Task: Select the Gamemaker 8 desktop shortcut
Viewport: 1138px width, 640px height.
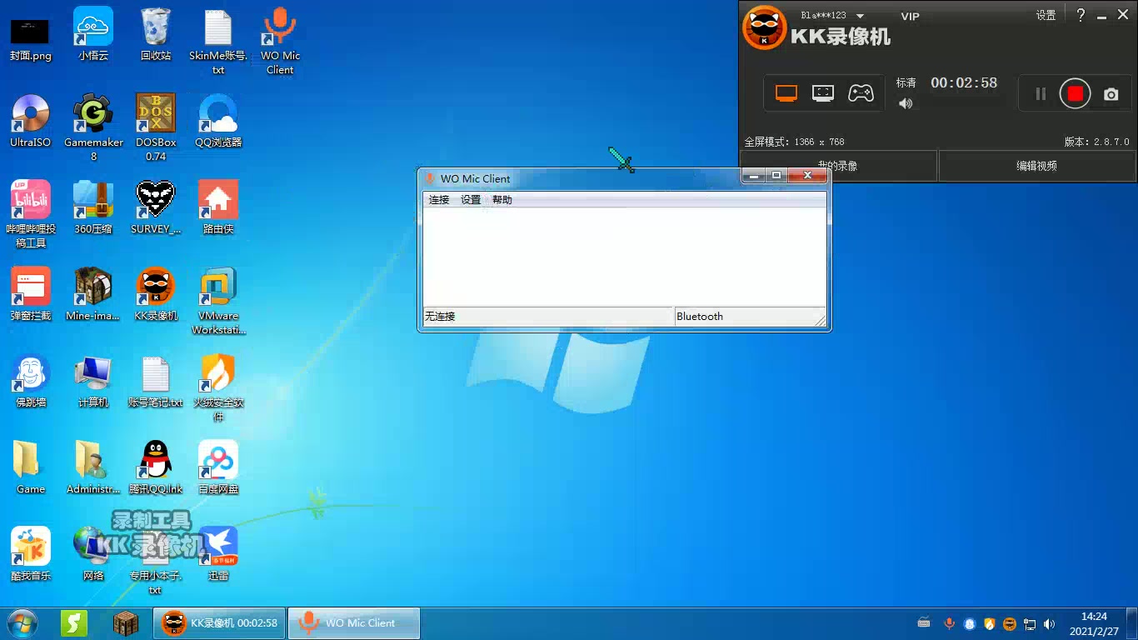Action: 93,128
